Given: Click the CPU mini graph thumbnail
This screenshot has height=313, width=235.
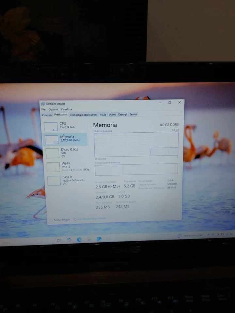Looking at the screenshot, I should point(51,127).
